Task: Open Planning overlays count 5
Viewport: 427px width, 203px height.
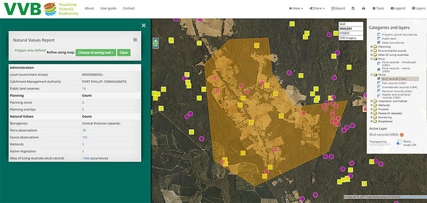Action: (x=83, y=109)
